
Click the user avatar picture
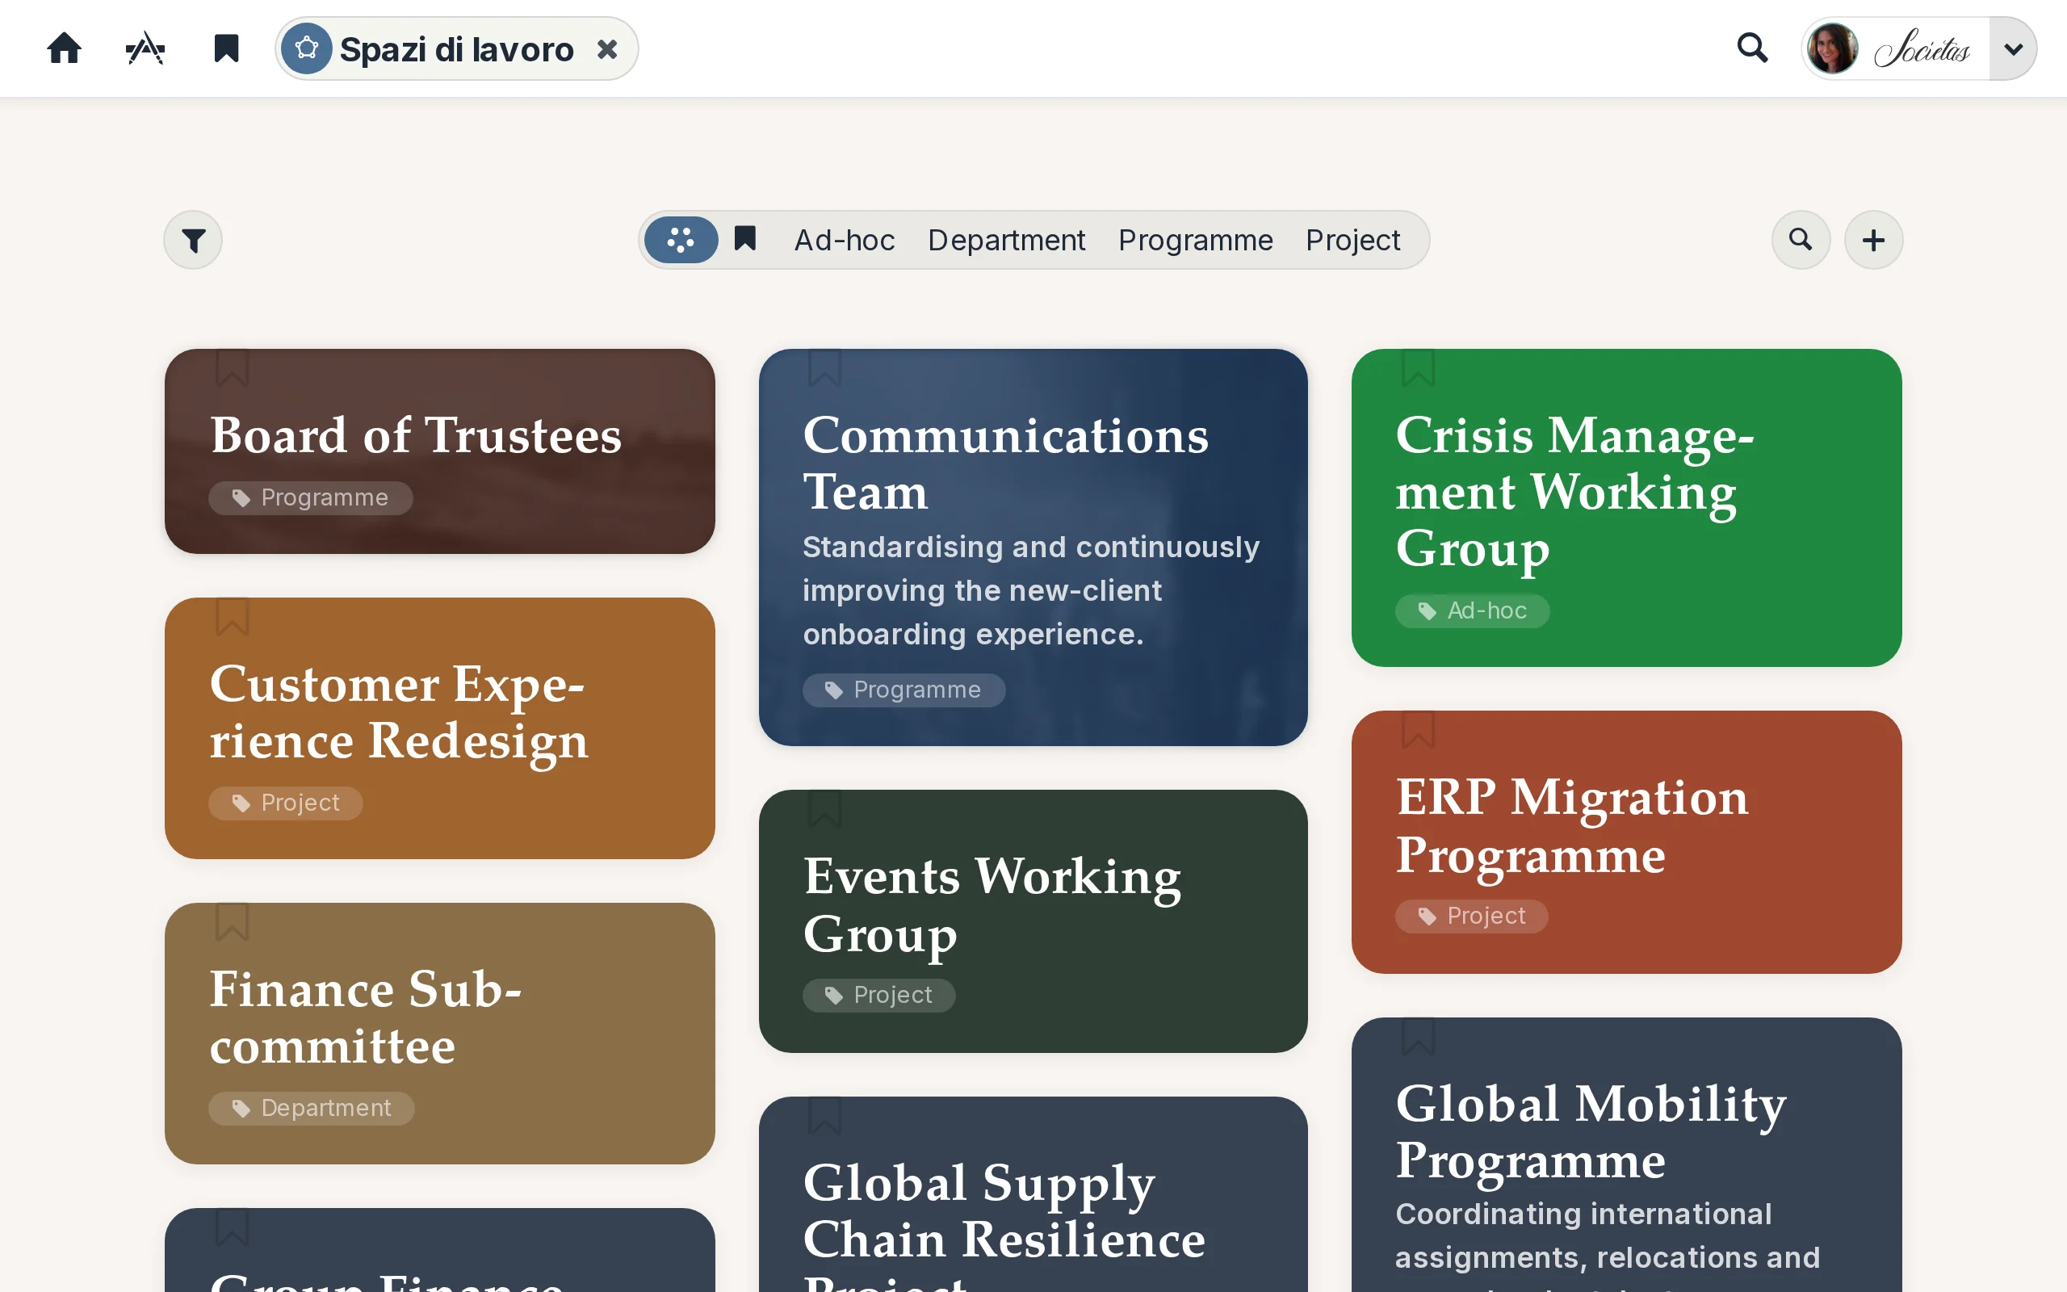tap(1833, 48)
